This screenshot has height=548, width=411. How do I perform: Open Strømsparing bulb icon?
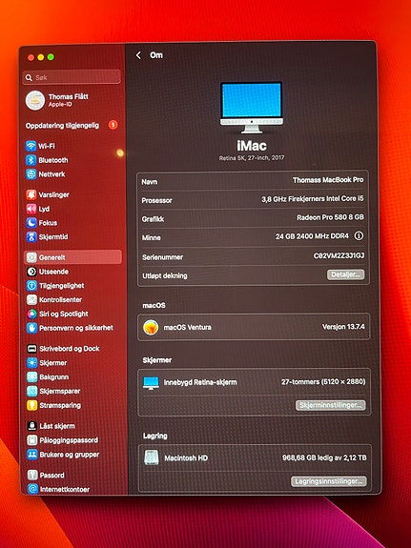click(31, 405)
